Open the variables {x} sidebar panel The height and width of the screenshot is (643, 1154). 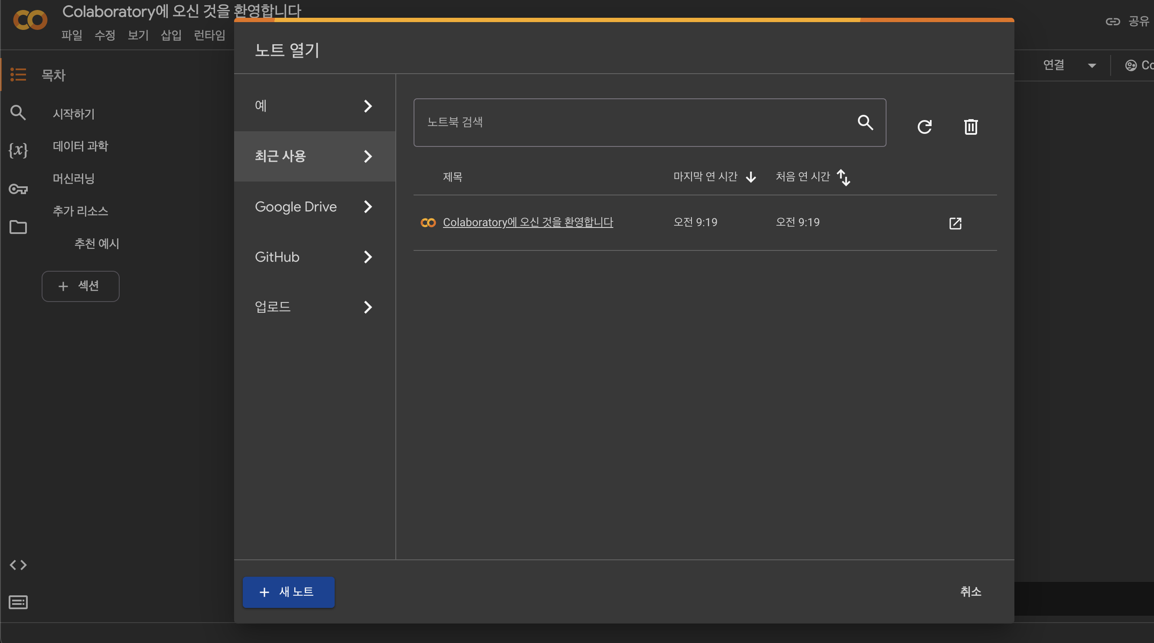(18, 149)
